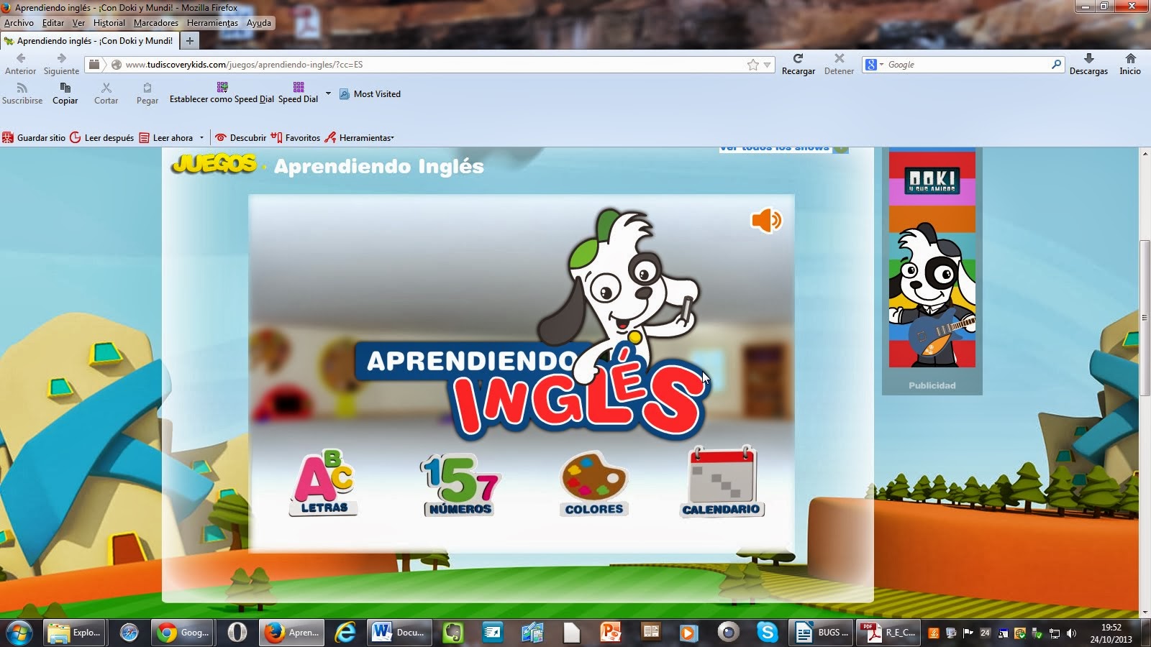The image size is (1151, 647).
Task: Click Guardar sitio in Pocket toolbar
Action: click(x=34, y=137)
